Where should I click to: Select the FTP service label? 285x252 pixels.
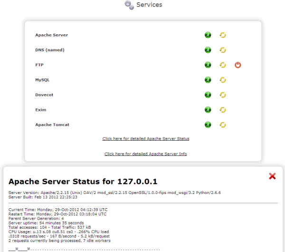pyautogui.click(x=39, y=65)
